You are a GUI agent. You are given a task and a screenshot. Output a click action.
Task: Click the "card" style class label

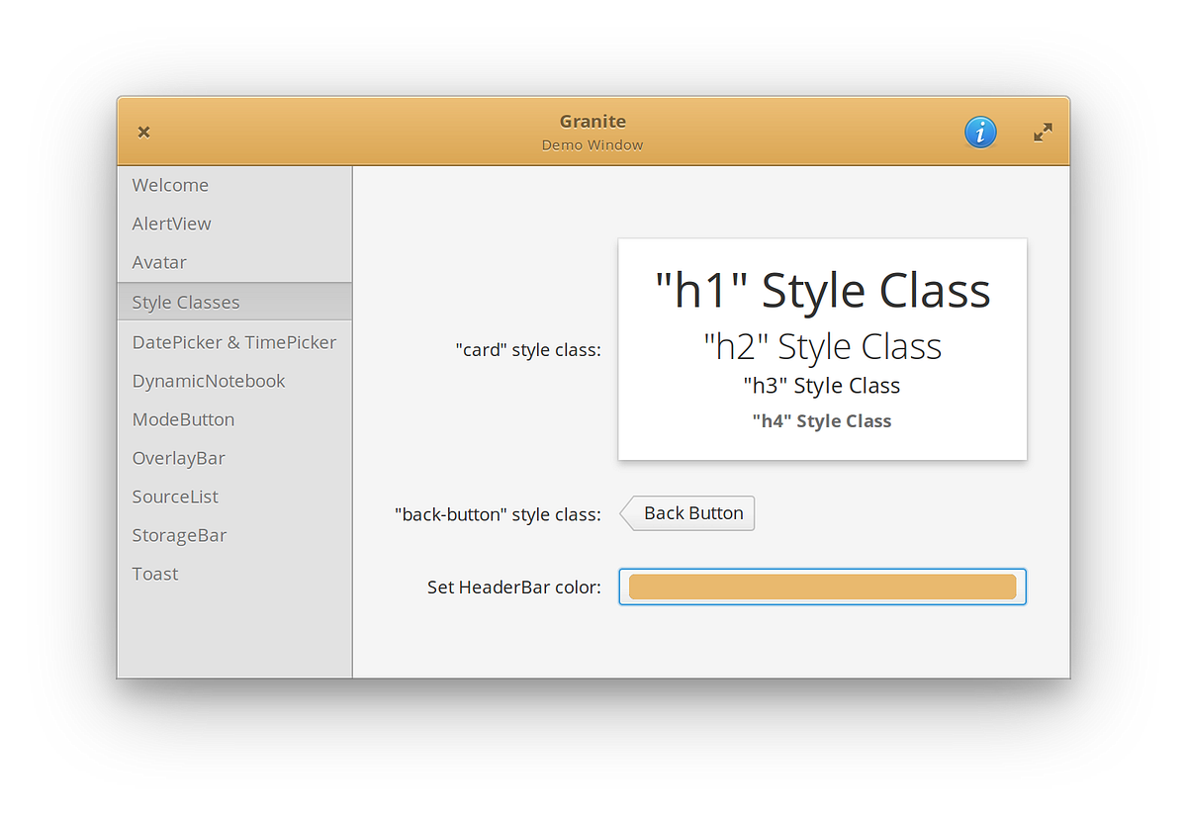[x=528, y=350]
